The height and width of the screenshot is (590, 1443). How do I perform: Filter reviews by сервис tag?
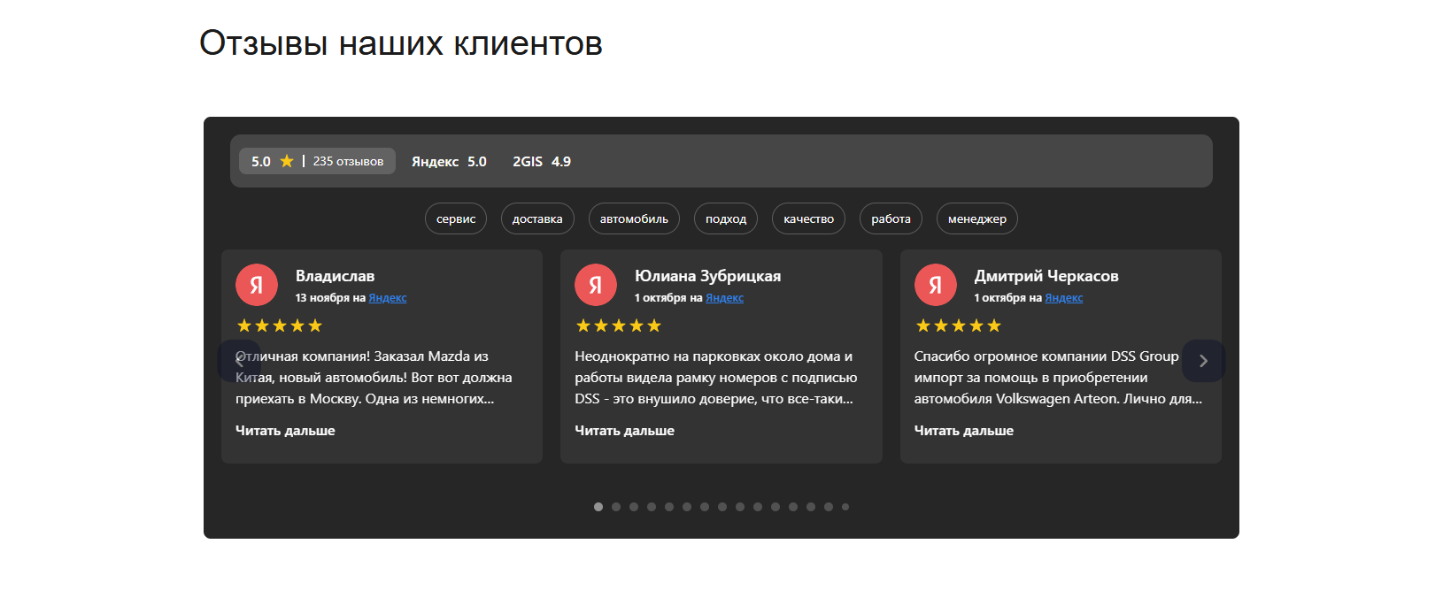(x=456, y=218)
